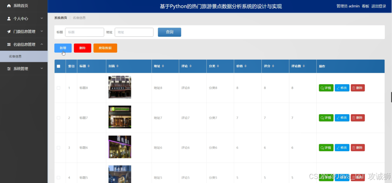The image size is (392, 183).
Task: Click 删除 for row 标题8
Action: click(x=358, y=88)
